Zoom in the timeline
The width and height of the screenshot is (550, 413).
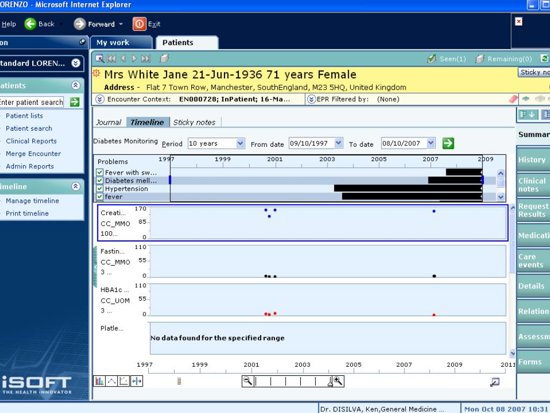point(338,381)
